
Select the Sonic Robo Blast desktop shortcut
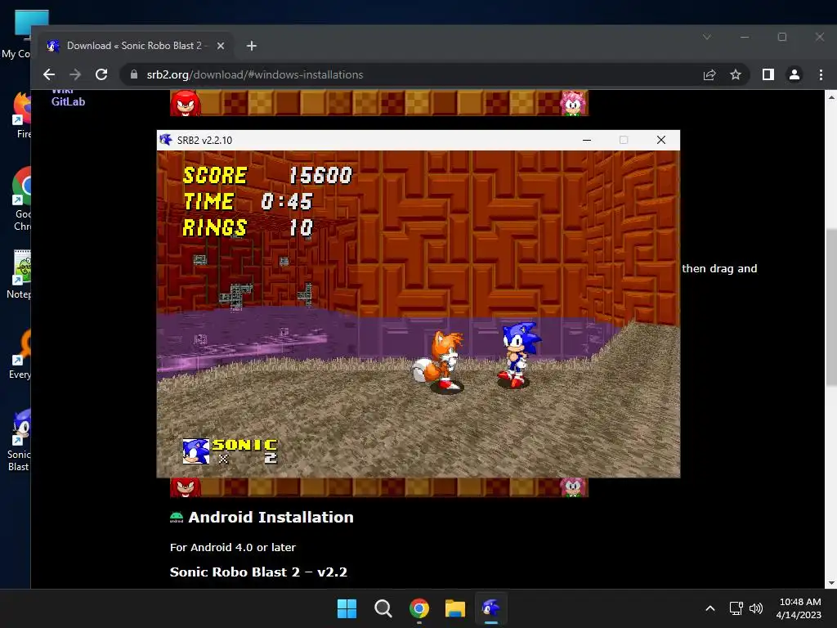(x=20, y=440)
